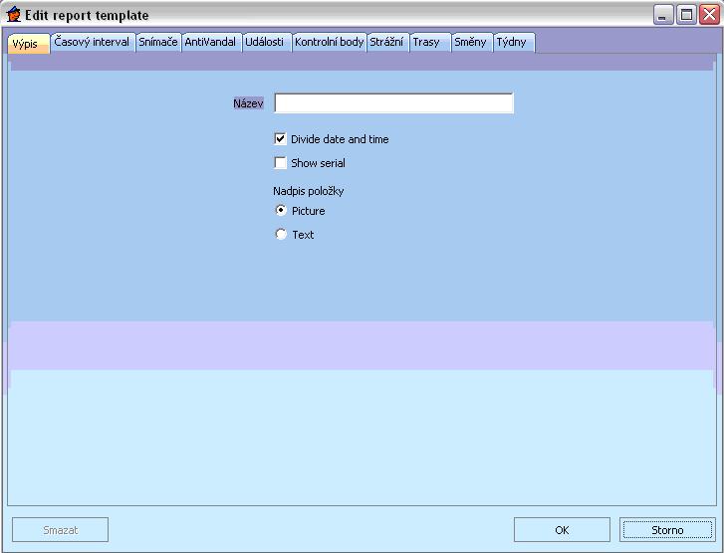Image resolution: width=724 pixels, height=553 pixels.
Task: Click the OK button
Action: (x=562, y=529)
